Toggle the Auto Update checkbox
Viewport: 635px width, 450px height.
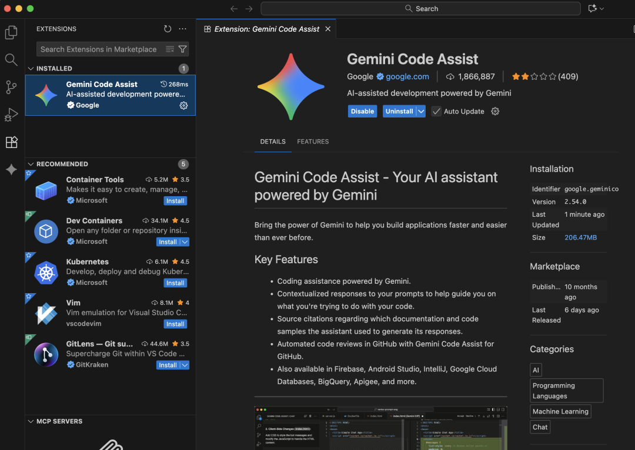click(x=436, y=111)
